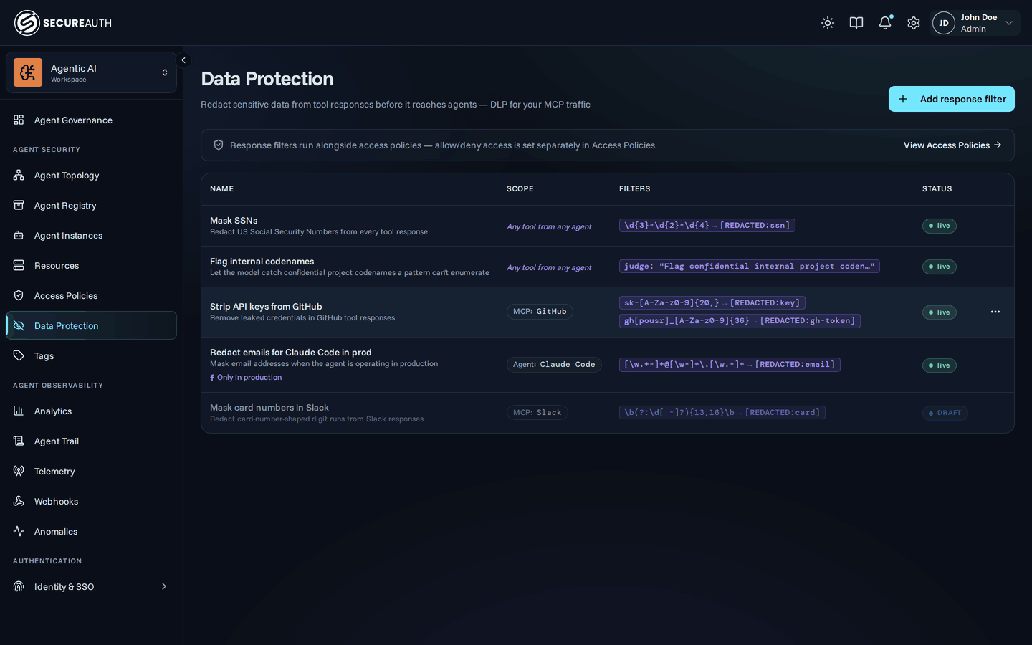Toggle the light/dark theme sun icon
The height and width of the screenshot is (645, 1032).
tap(828, 23)
